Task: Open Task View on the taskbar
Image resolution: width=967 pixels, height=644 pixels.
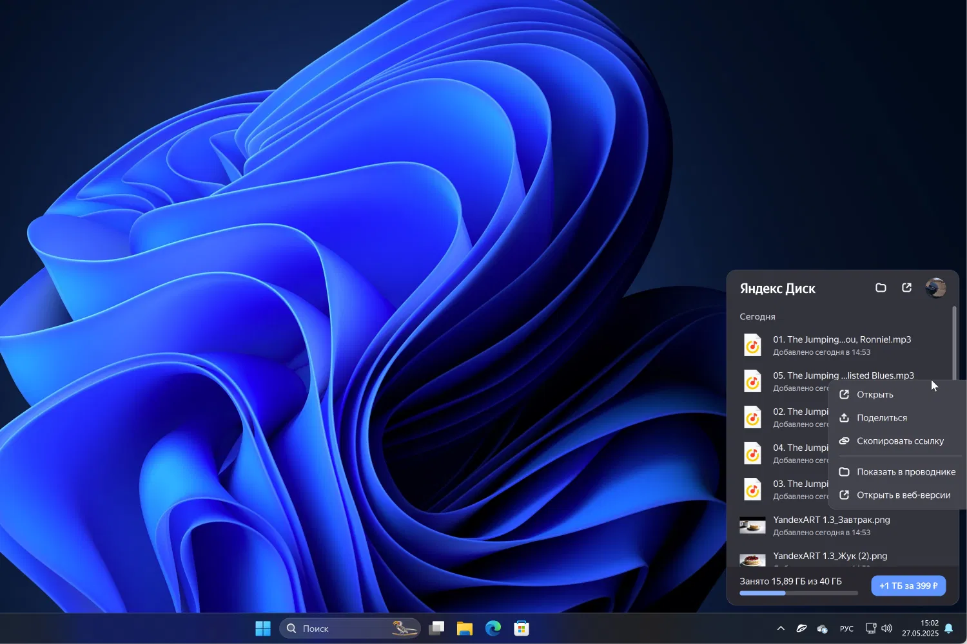Action: [436, 629]
